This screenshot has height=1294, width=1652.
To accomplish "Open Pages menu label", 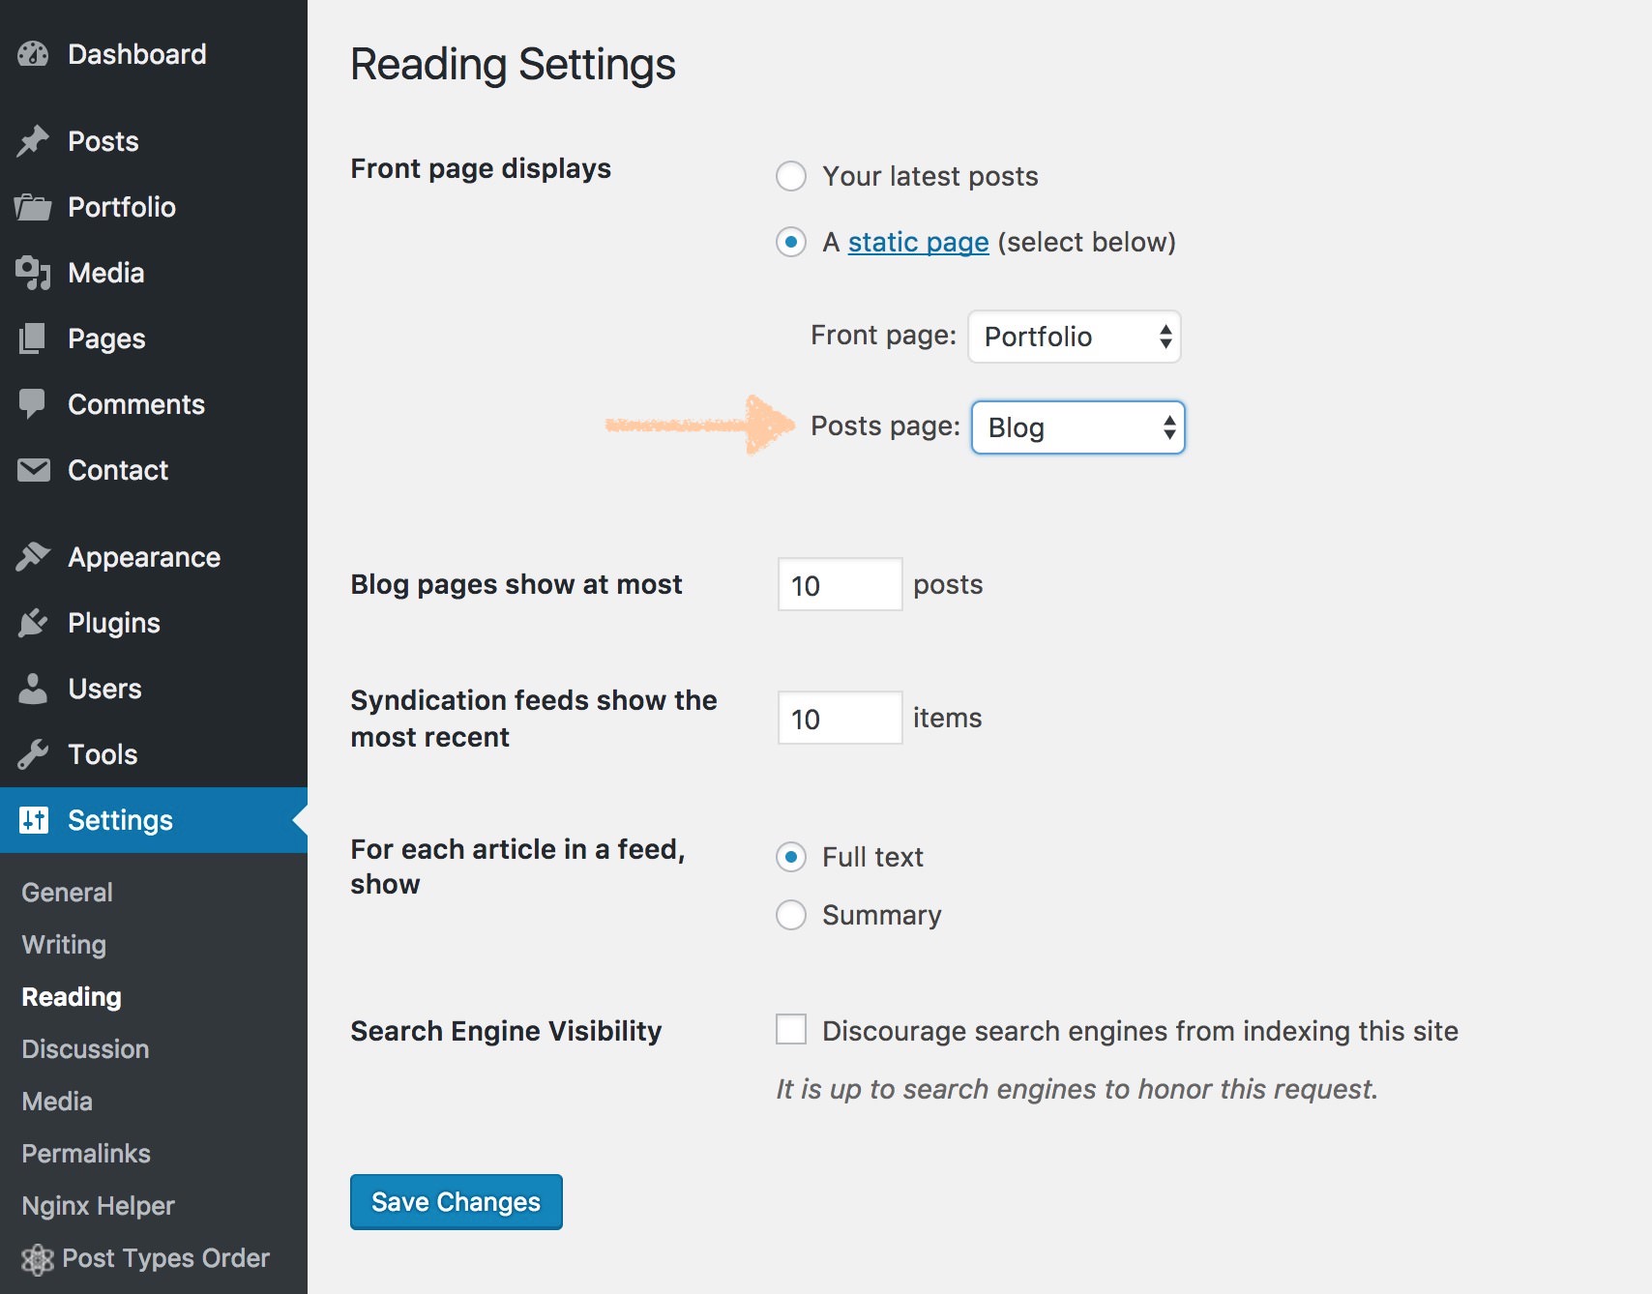I will click(106, 338).
